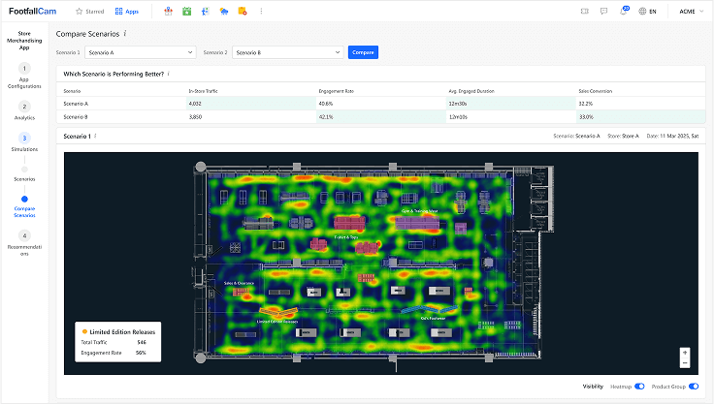Open the yellow folder-plus app icon
Viewport: 714px width, 404px height.
click(243, 12)
